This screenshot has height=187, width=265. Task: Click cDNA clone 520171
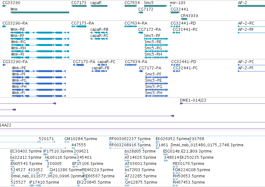(47, 142)
